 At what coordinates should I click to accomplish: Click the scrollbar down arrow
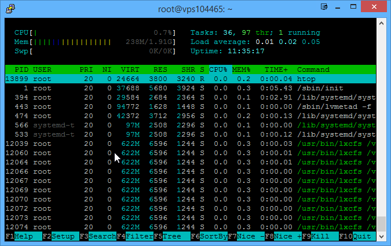click(x=382, y=237)
